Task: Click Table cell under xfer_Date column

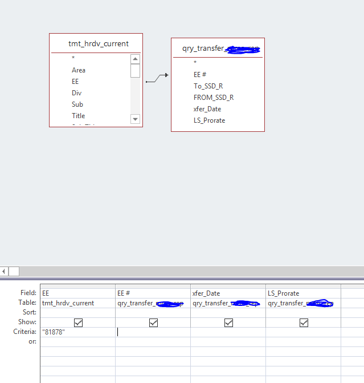Action: click(228, 303)
